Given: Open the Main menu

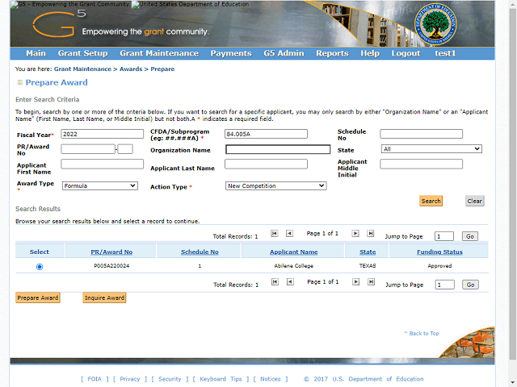Looking at the screenshot, I should click(36, 53).
